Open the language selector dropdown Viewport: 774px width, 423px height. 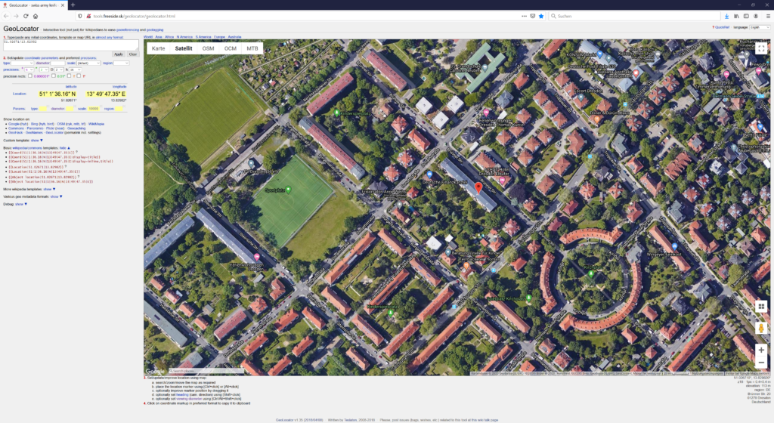tap(759, 27)
